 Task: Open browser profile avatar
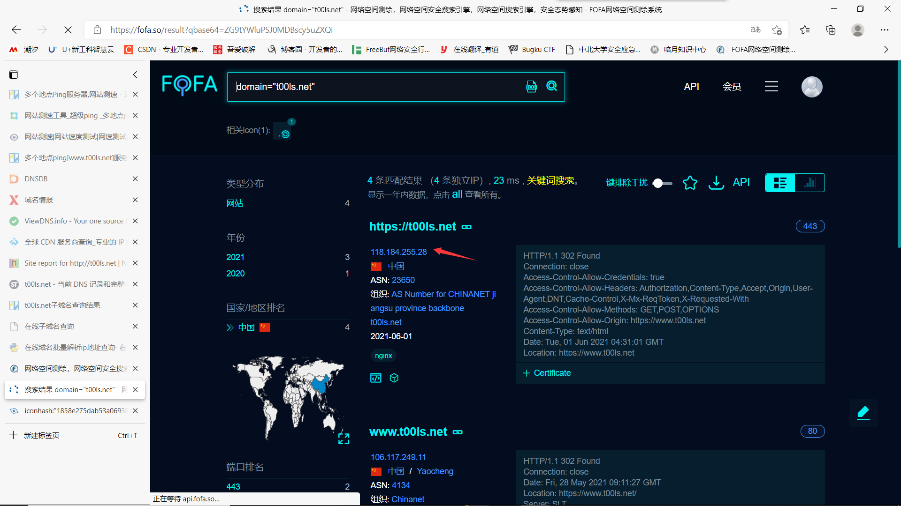[x=858, y=30]
